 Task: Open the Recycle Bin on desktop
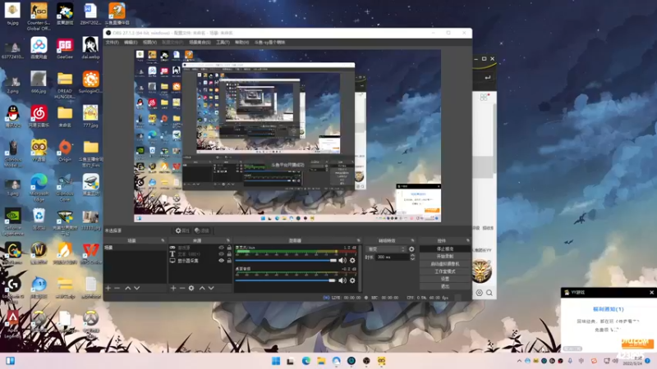tap(39, 219)
